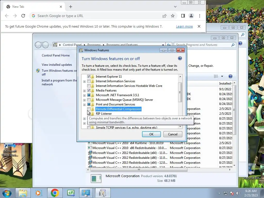The height and width of the screenshot is (198, 264).
Task: Enable Internet Information Services checkbox
Action: (x=89, y=81)
